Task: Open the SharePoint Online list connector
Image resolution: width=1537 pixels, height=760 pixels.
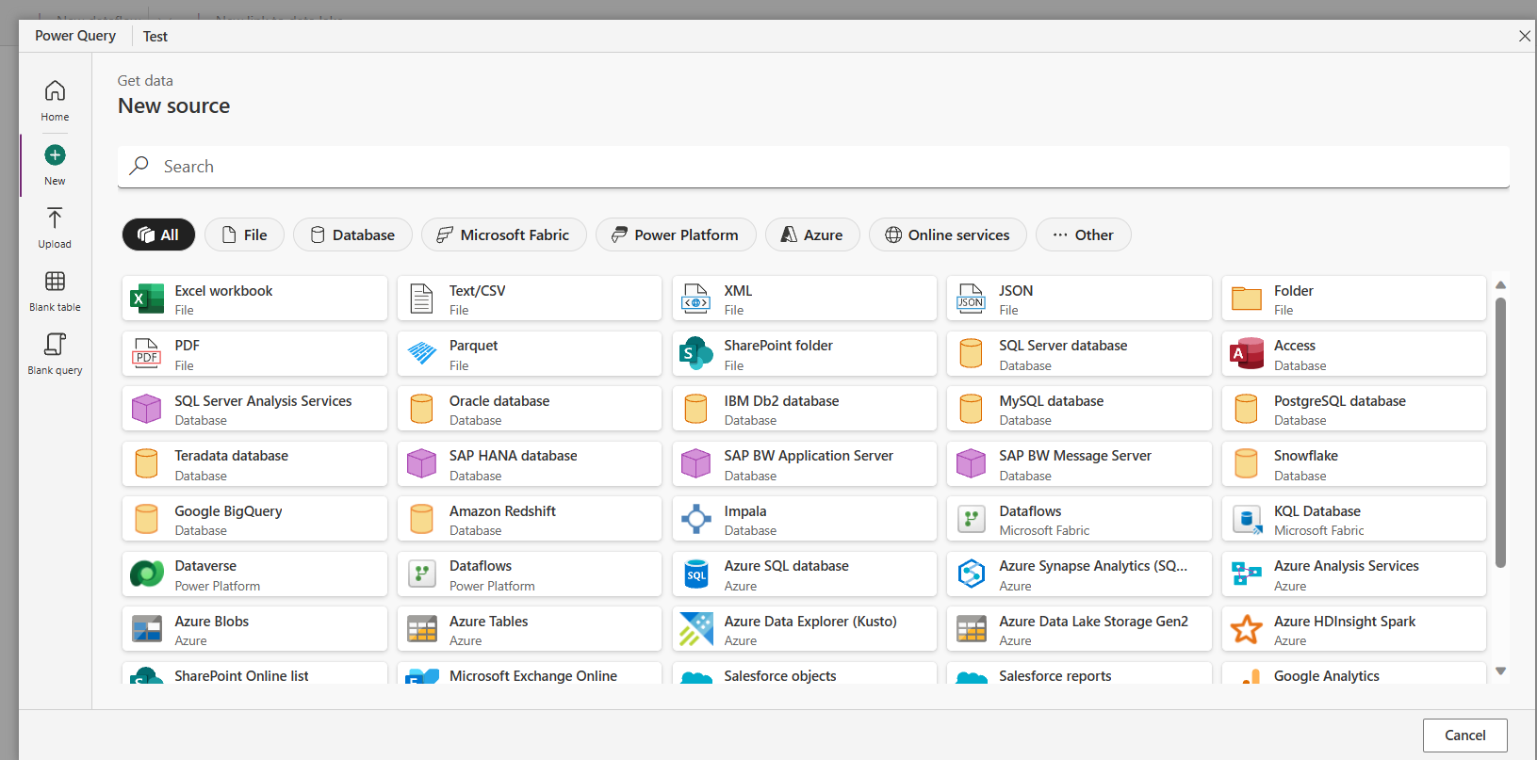Action: [254, 673]
